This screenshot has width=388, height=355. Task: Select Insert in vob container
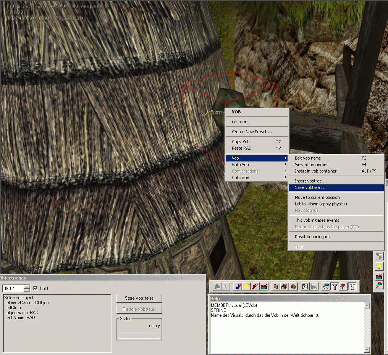[336, 171]
